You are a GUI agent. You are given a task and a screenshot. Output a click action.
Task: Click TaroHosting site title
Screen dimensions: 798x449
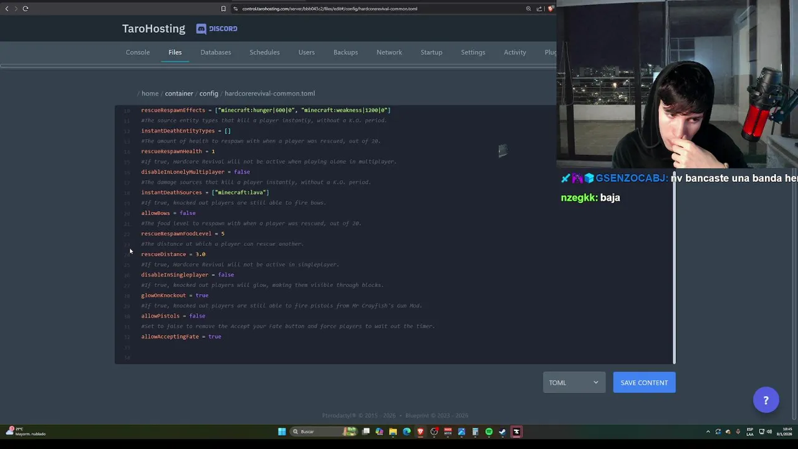click(153, 29)
